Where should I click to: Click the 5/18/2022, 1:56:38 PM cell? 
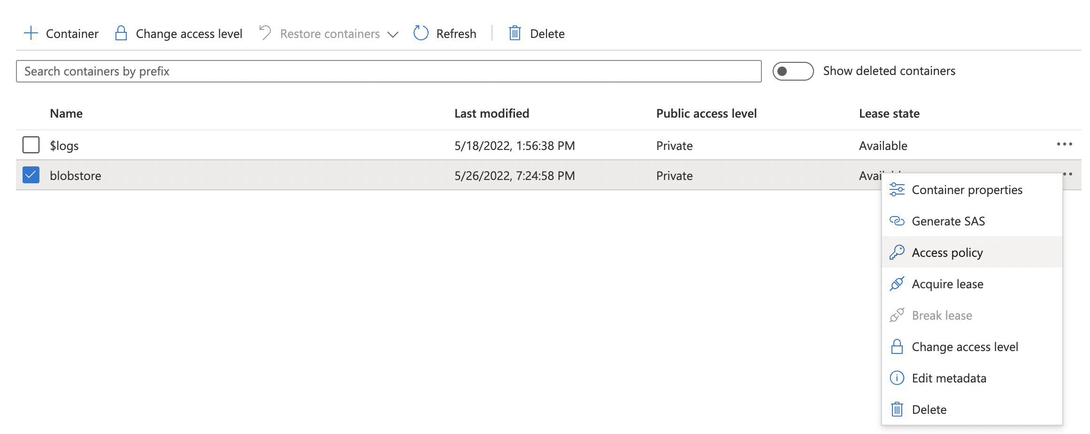click(x=514, y=146)
